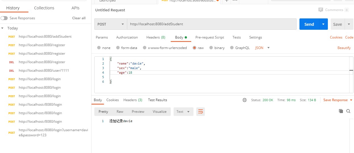
Task: Expand the Save Response dropdown arrow
Action: (351, 100)
